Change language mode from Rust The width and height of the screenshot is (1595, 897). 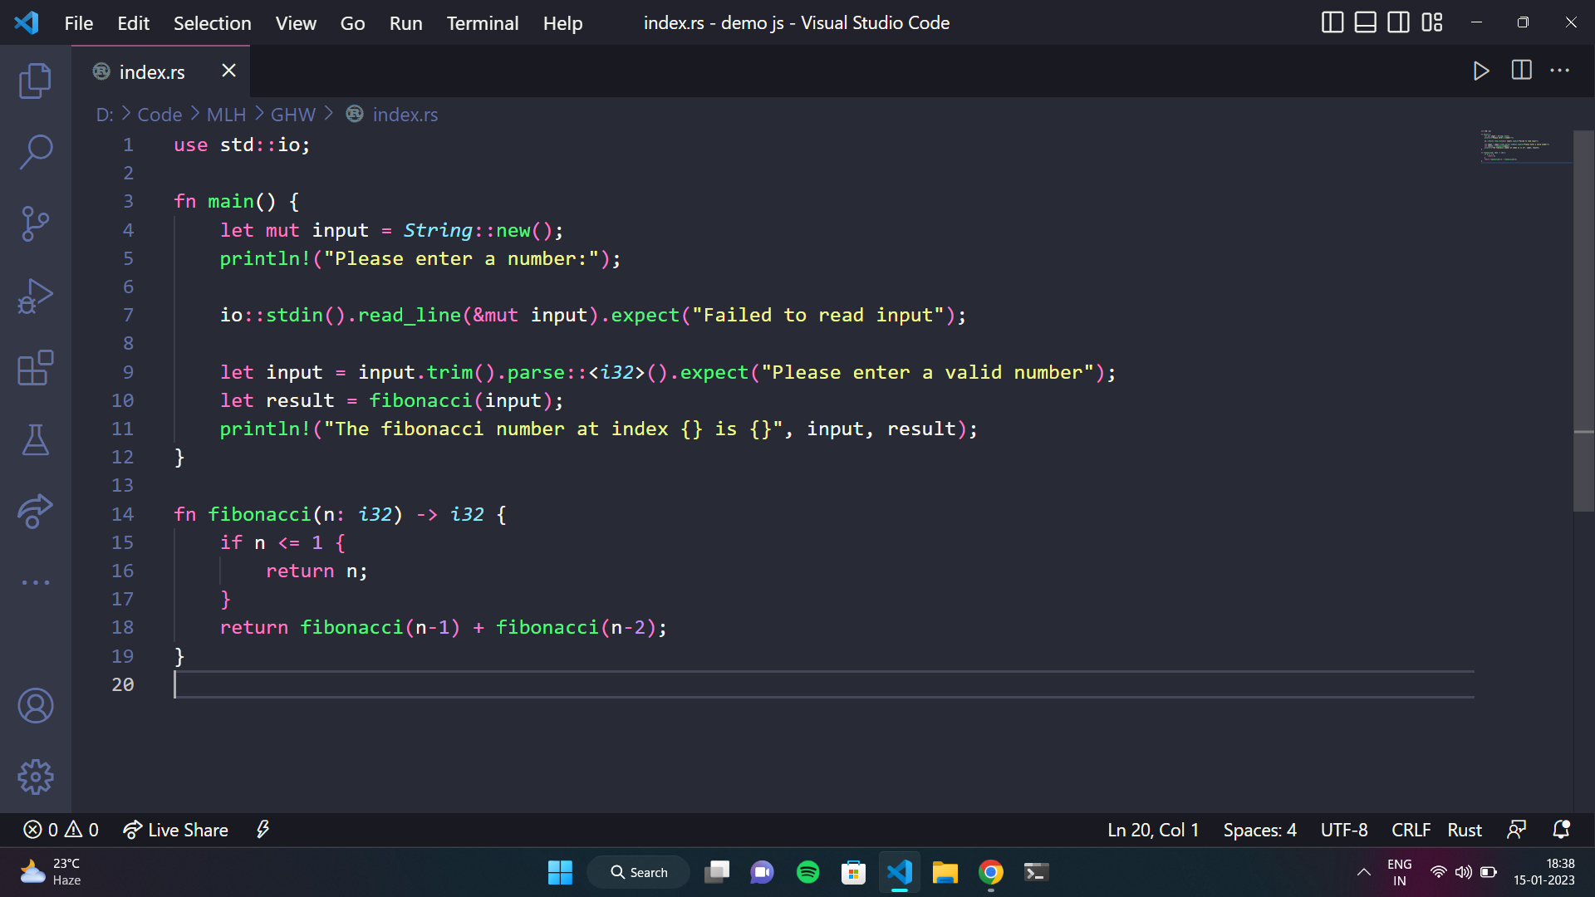tap(1464, 830)
